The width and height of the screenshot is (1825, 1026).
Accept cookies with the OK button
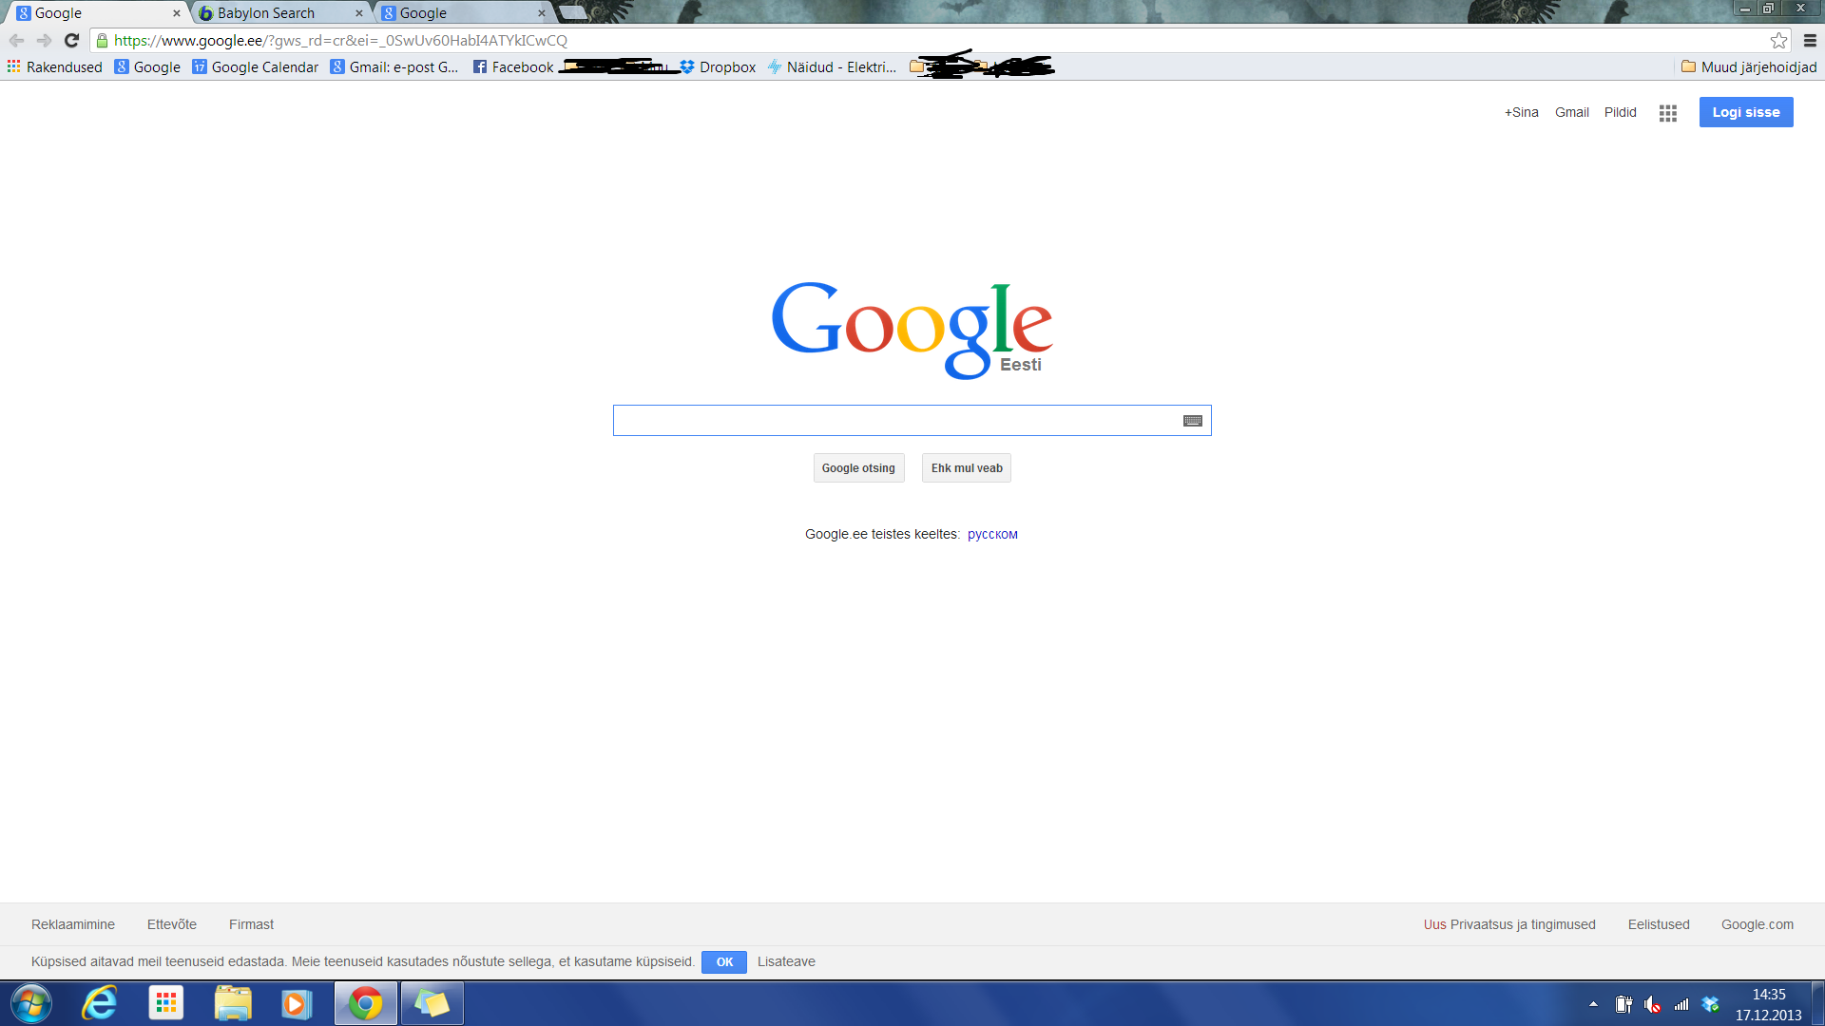pyautogui.click(x=724, y=962)
